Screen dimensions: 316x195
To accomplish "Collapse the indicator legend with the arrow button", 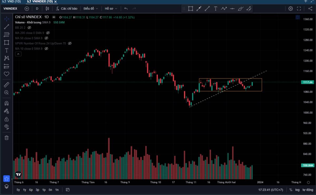I will coord(18,54).
